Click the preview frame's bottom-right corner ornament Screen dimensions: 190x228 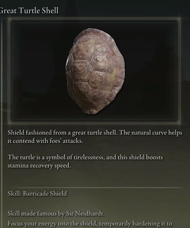point(179,122)
